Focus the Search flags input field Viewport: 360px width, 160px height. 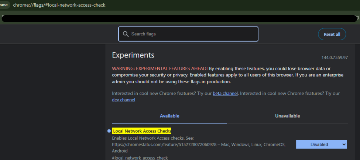click(192, 34)
